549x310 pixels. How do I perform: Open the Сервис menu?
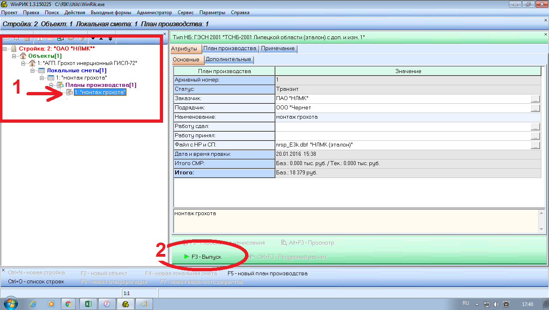(x=186, y=13)
